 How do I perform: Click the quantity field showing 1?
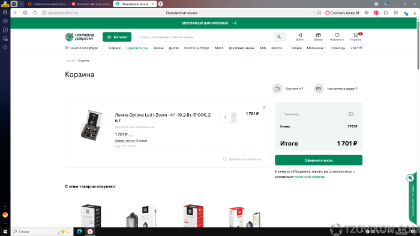225,117
